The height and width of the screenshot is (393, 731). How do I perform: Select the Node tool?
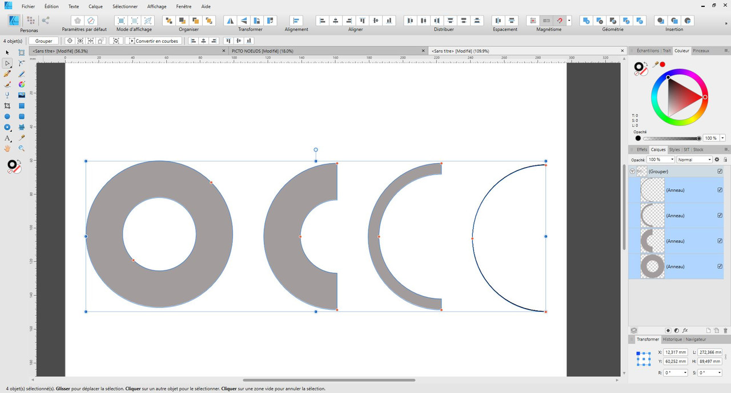click(7, 63)
